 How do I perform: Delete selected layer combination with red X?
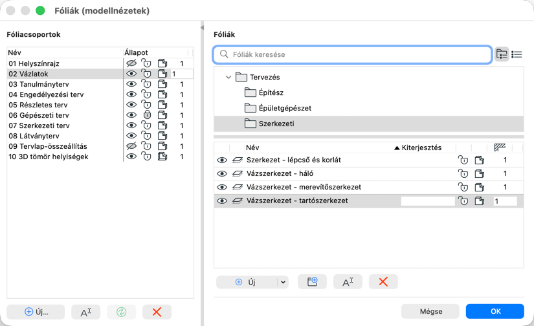(157, 312)
